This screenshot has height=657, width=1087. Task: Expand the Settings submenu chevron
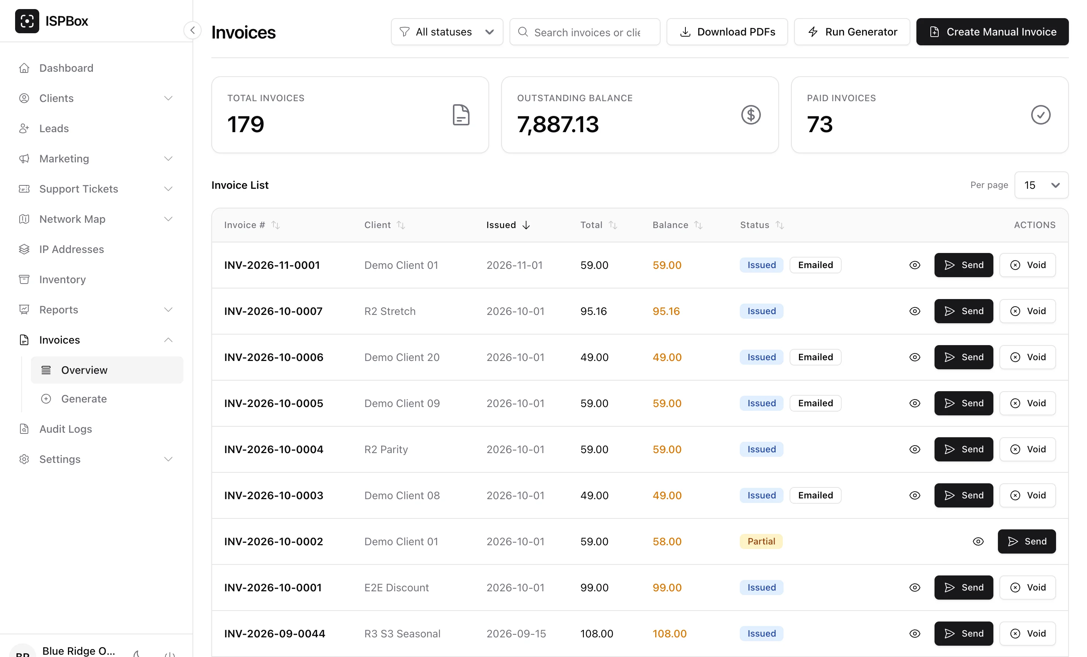click(168, 459)
